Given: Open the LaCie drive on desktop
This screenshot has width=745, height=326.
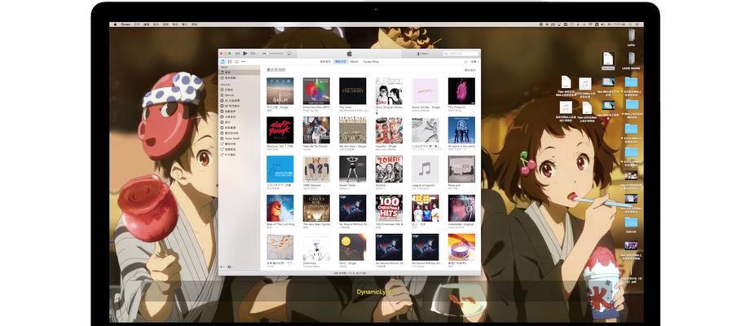Looking at the screenshot, I should click(x=631, y=37).
